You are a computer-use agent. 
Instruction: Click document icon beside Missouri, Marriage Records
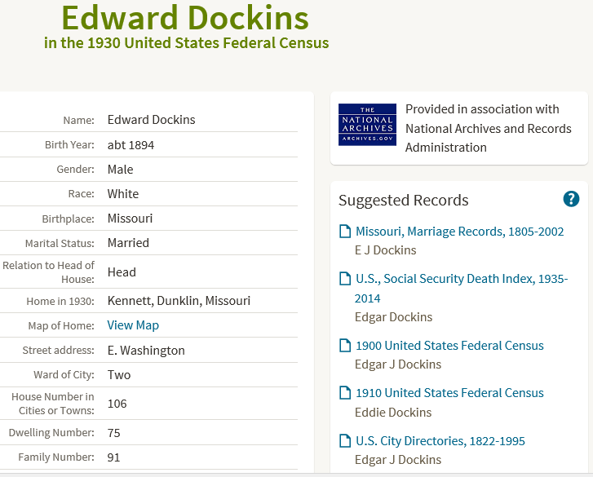(x=345, y=232)
